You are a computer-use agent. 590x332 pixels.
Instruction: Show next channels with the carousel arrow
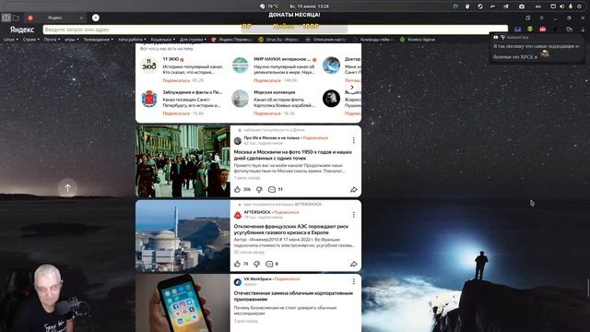click(352, 88)
